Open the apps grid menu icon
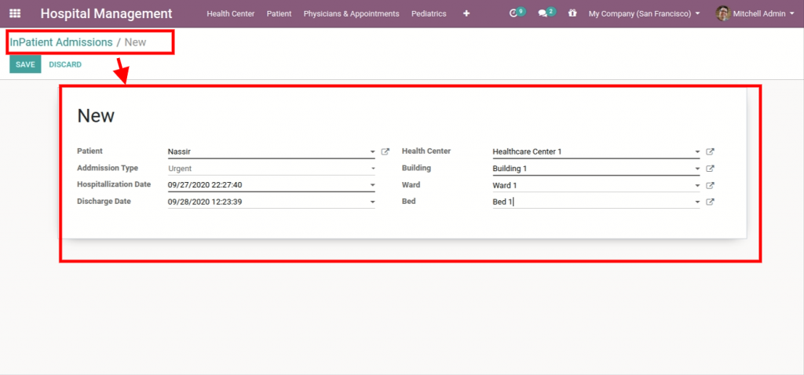The image size is (804, 375). (x=15, y=13)
